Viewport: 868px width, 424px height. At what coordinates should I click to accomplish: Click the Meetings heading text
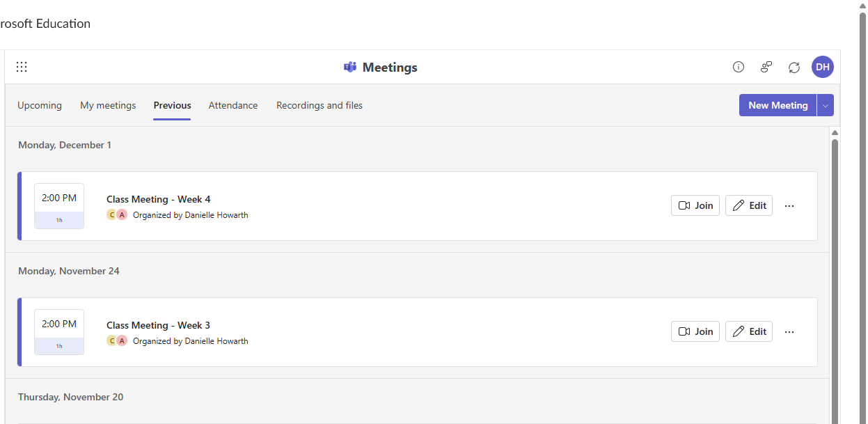tap(390, 68)
